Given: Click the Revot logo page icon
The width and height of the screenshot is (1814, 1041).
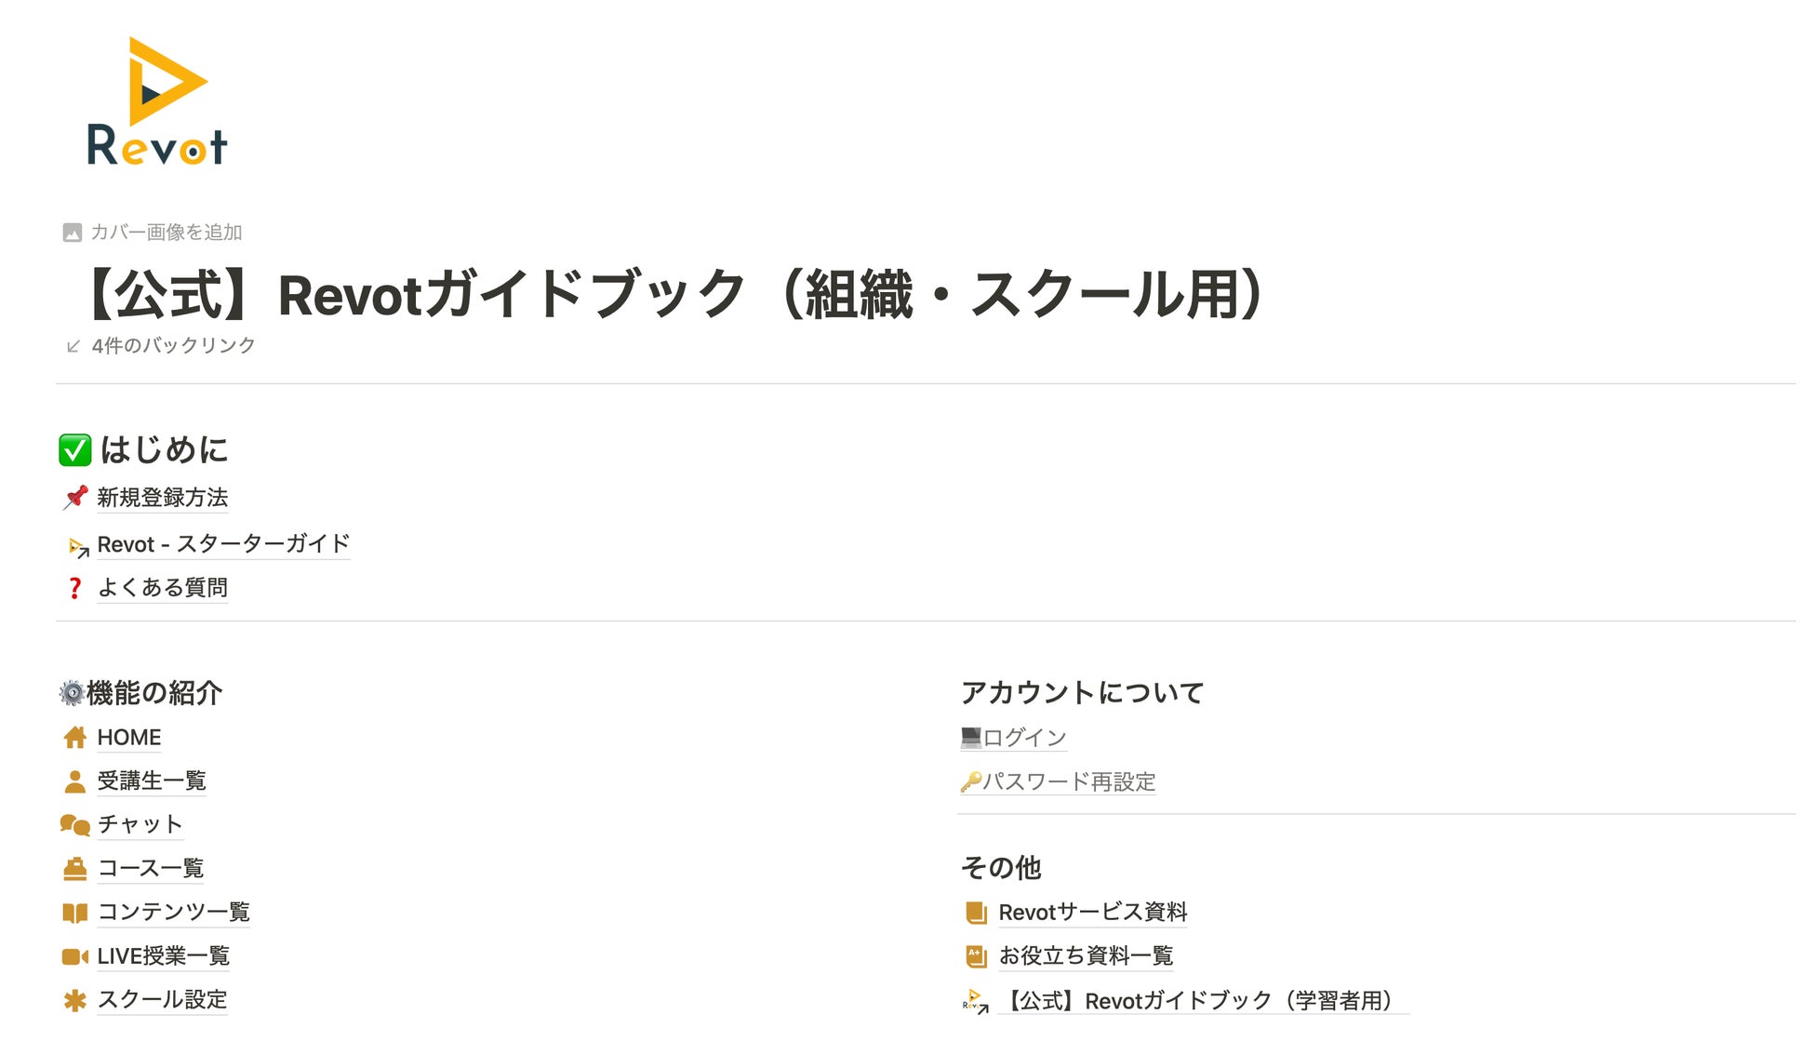Looking at the screenshot, I should pyautogui.click(x=157, y=101).
